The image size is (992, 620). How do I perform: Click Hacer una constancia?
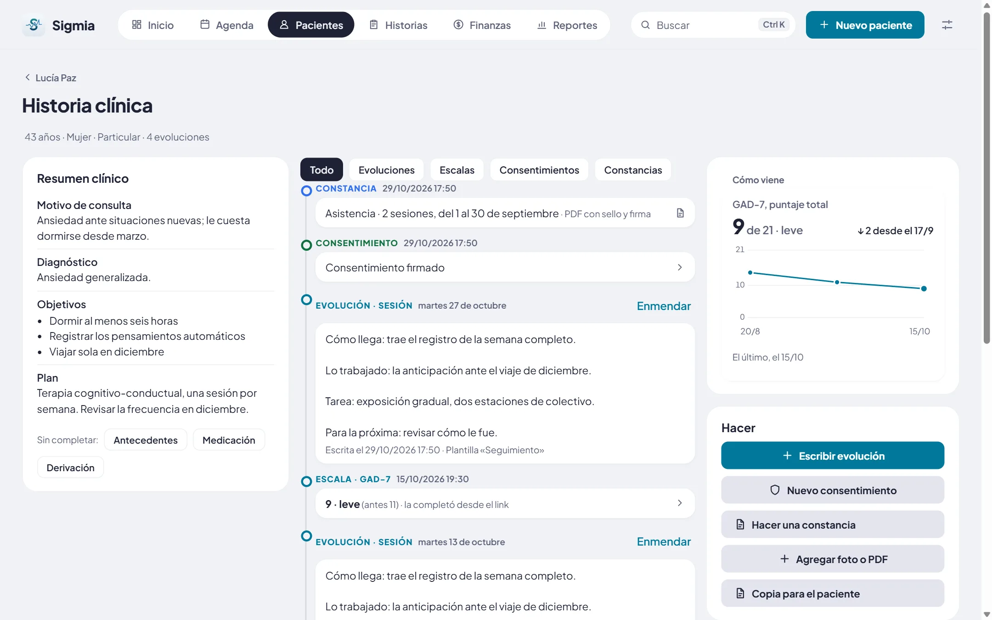[x=833, y=524]
